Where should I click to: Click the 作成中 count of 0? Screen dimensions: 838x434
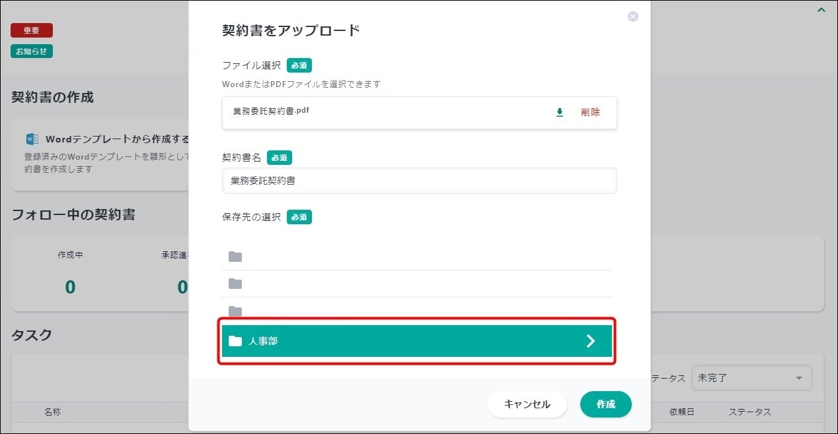70,287
